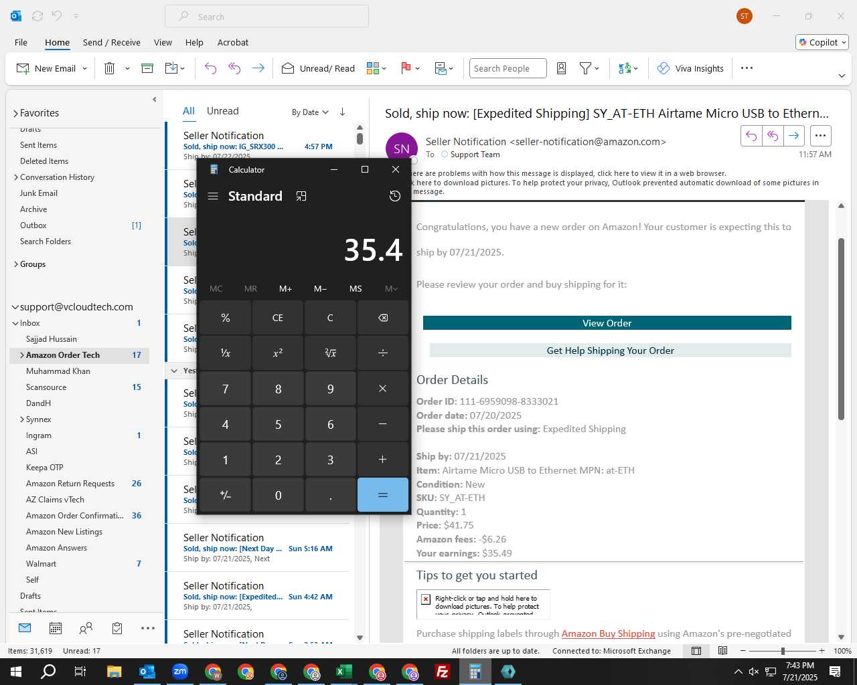Screen dimensions: 857x685
Task: Click the Follow Up flag icon
Action: [406, 68]
